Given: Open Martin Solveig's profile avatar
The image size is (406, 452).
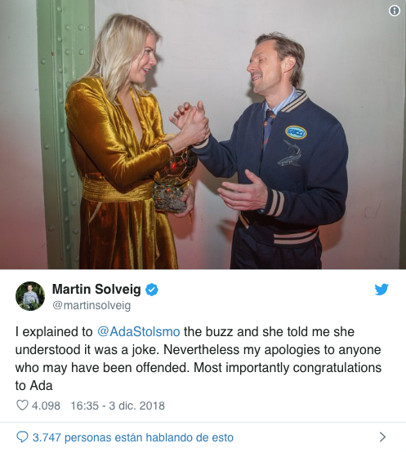Looking at the screenshot, I should click(30, 296).
